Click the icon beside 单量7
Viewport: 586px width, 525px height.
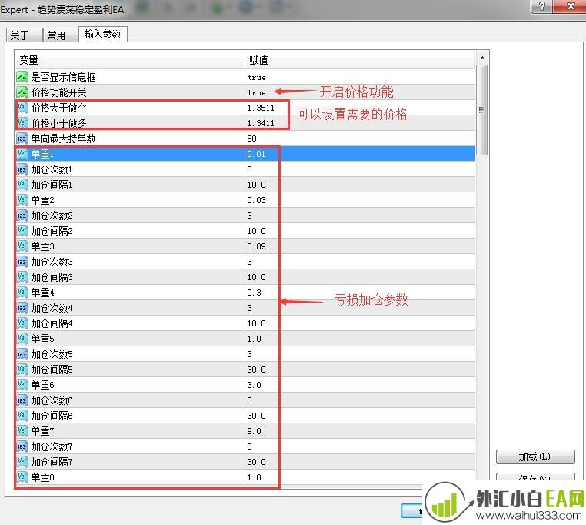pyautogui.click(x=22, y=431)
